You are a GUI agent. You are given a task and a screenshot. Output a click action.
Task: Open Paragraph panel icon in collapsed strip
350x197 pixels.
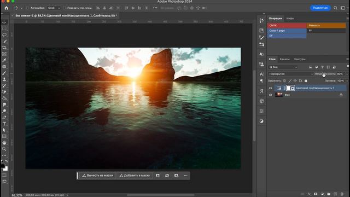[261, 81]
